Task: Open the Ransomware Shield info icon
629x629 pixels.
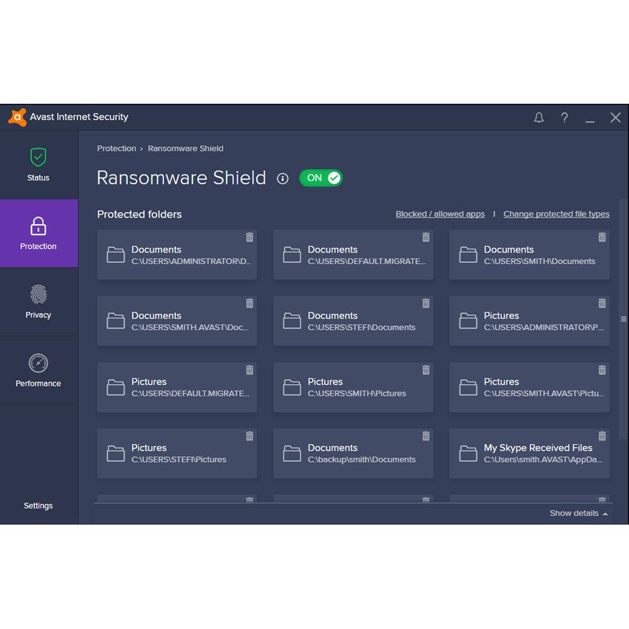Action: (282, 179)
